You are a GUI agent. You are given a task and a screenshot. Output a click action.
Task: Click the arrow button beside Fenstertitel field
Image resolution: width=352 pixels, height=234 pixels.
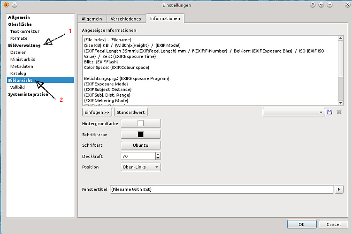(339, 189)
